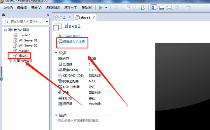This screenshot has height=130, width=210.
Task: Close the 主页 tab
Action: [70, 17]
